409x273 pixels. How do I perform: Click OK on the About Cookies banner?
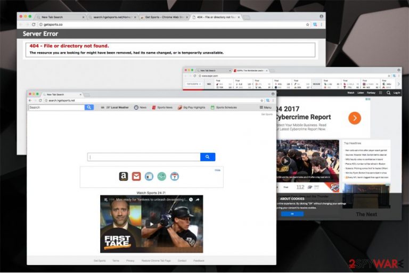tap(292, 214)
